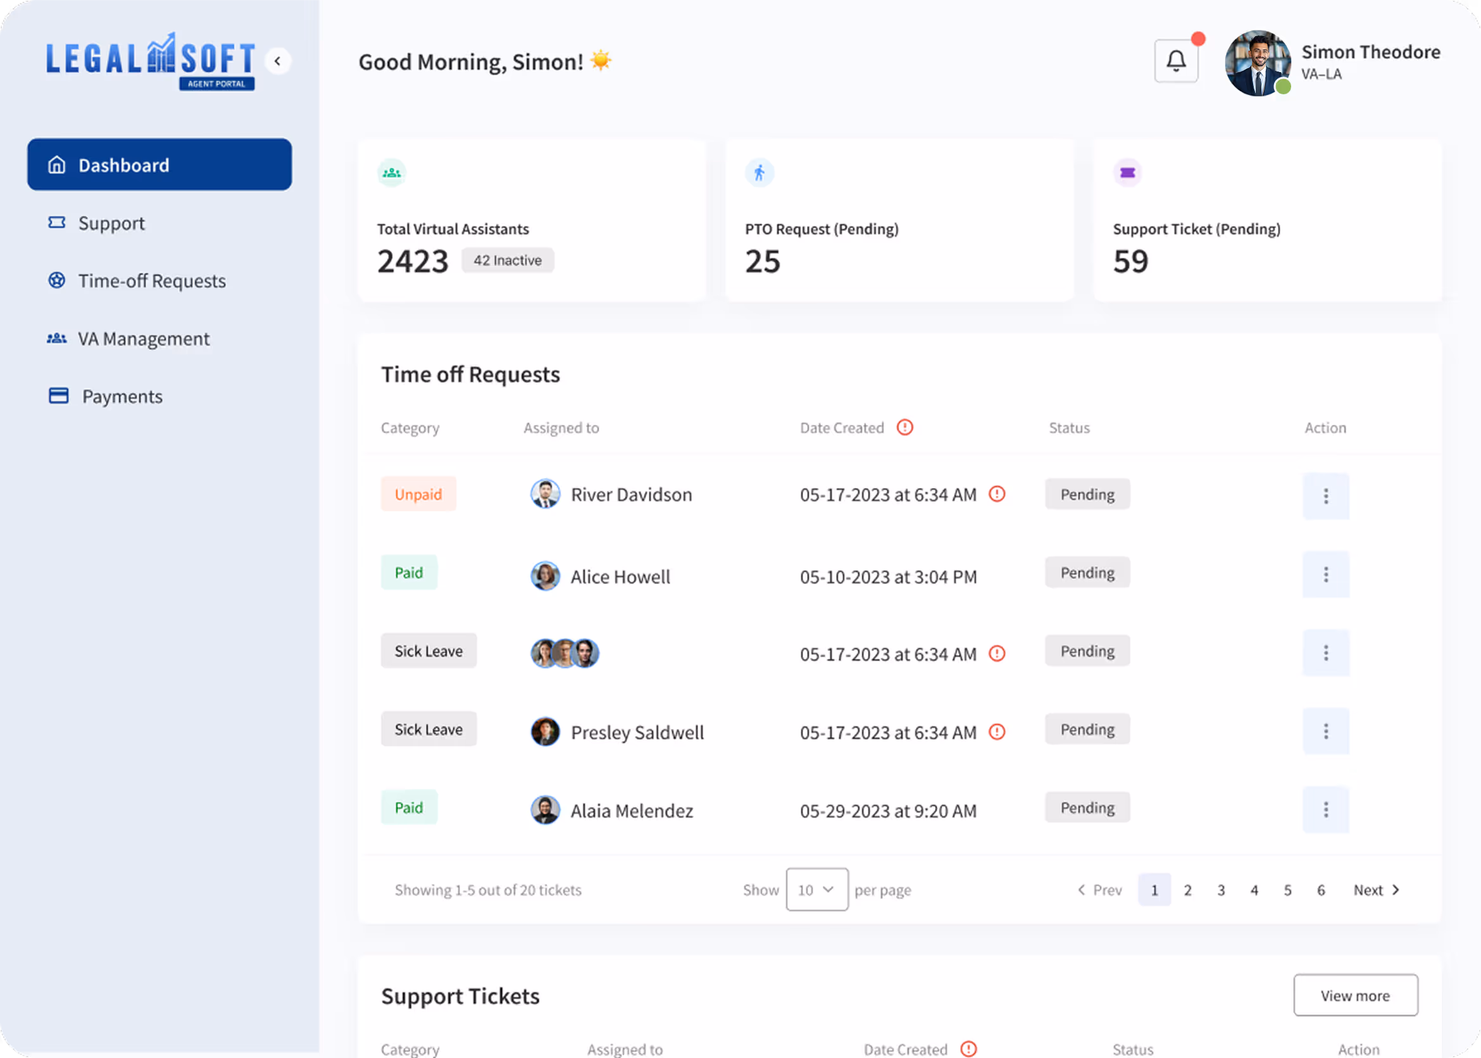Click the Date Created warning indicator

point(904,427)
